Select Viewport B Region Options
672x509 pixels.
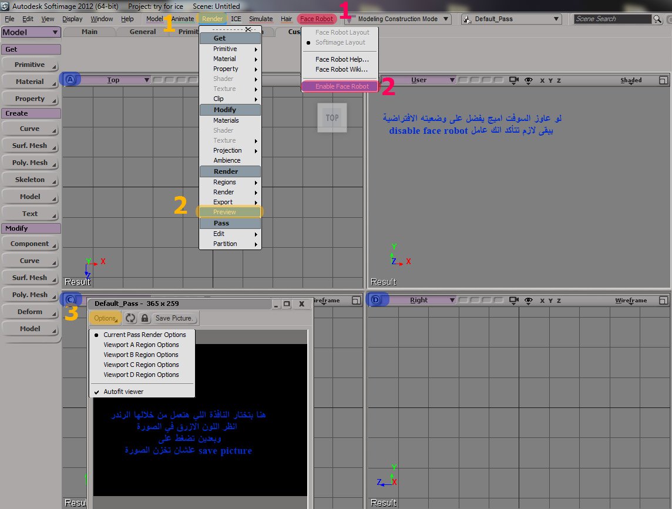click(x=140, y=355)
